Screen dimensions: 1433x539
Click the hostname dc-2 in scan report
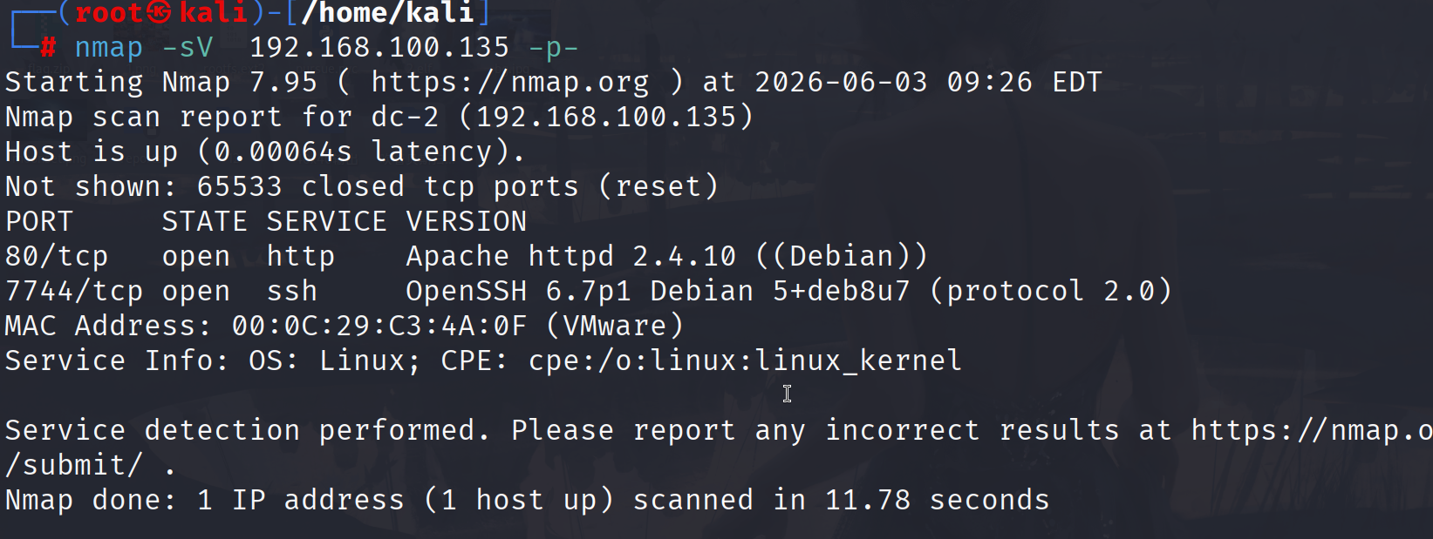(x=406, y=117)
